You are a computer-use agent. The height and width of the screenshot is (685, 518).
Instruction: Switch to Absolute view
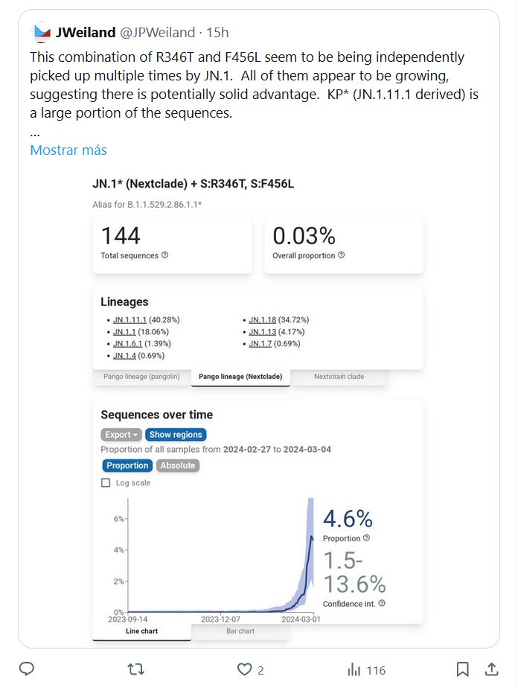pos(178,465)
